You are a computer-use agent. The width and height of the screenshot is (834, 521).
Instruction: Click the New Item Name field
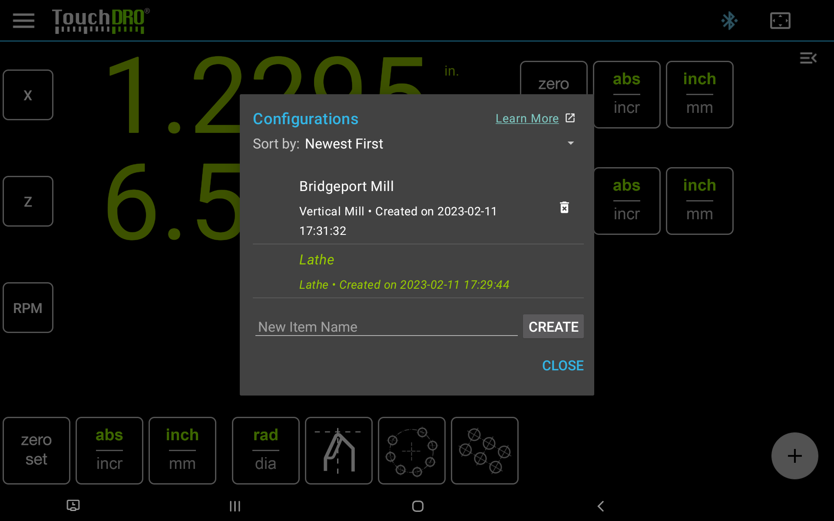pos(386,326)
